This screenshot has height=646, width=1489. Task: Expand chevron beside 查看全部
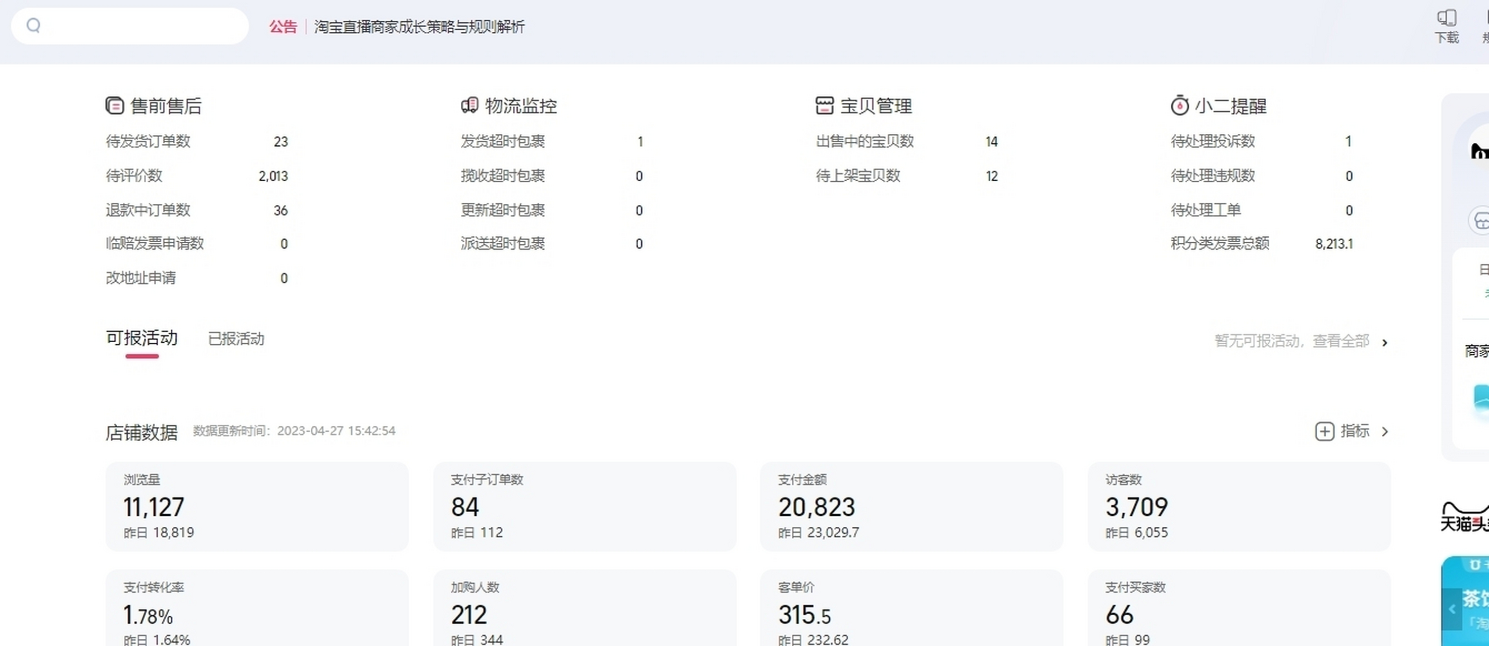(1385, 343)
